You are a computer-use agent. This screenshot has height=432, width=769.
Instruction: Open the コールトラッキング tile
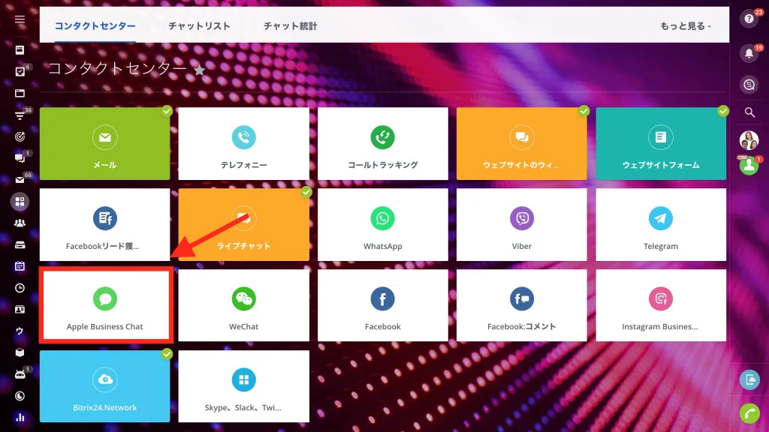[383, 143]
